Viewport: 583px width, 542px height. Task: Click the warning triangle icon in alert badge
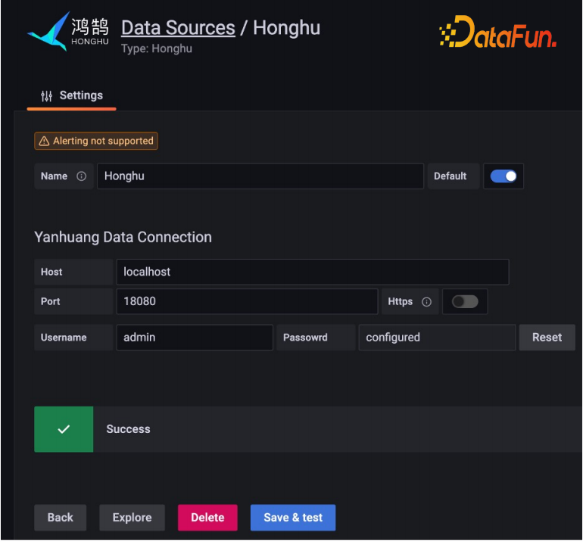tap(44, 142)
